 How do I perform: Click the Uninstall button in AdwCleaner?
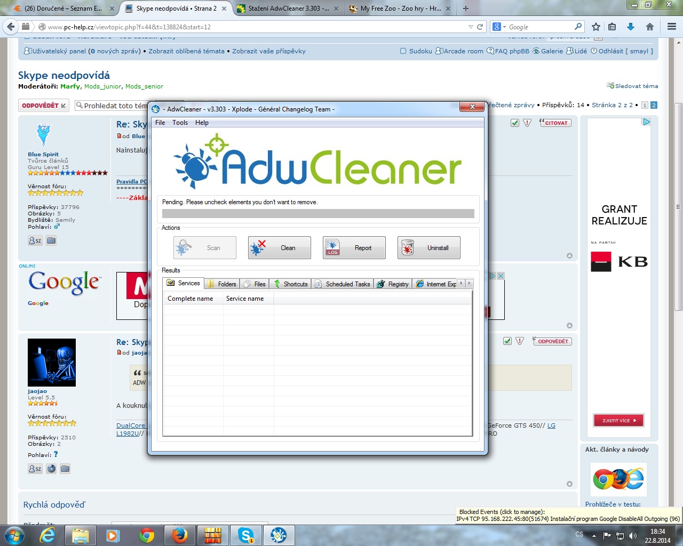(428, 248)
